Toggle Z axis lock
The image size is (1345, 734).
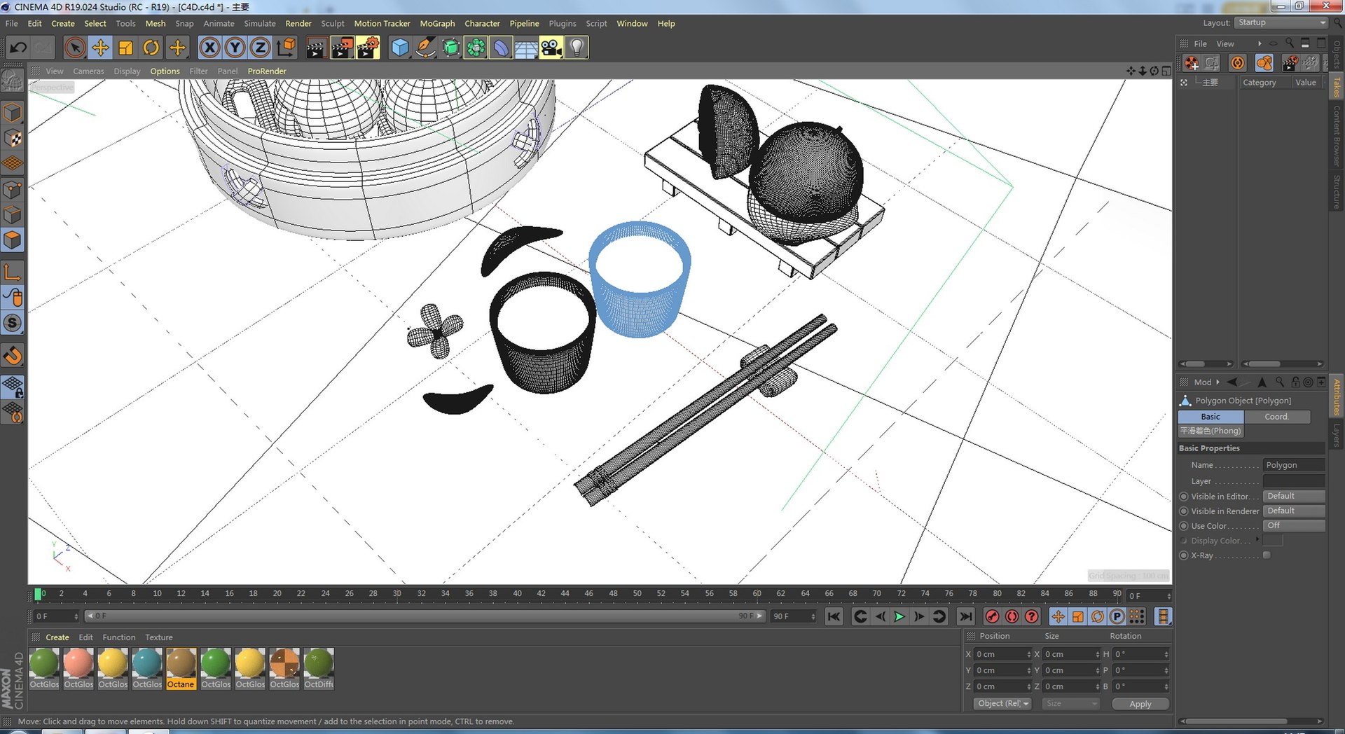pyautogui.click(x=260, y=48)
